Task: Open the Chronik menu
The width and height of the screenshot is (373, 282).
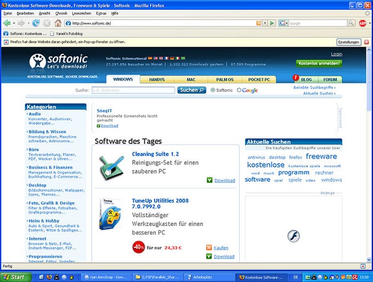Action: point(61,13)
